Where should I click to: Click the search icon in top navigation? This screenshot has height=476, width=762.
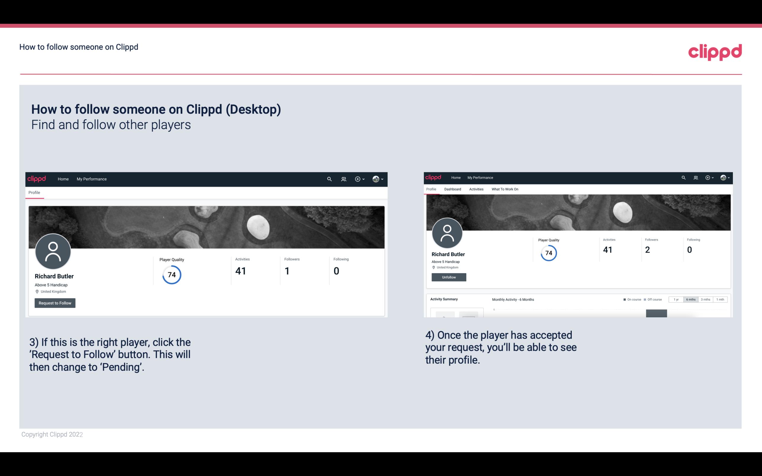pos(329,179)
